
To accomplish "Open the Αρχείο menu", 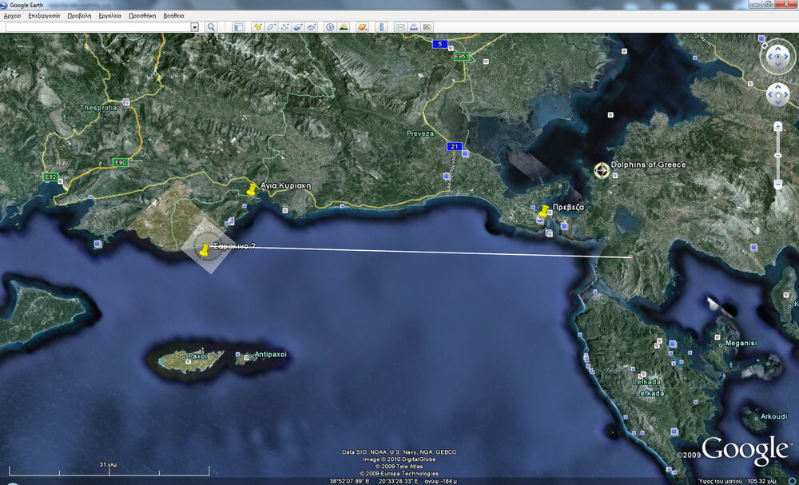I will click(13, 15).
